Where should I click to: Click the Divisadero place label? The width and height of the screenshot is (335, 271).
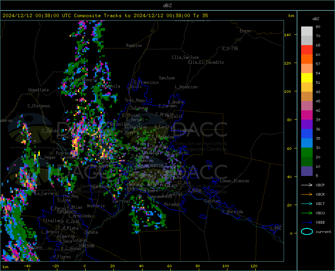[182, 130]
